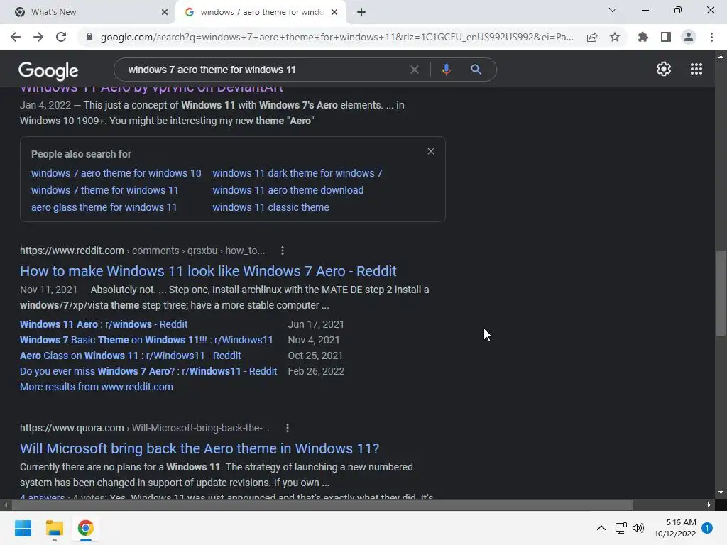Open the Extensions puzzle icon

point(643,37)
